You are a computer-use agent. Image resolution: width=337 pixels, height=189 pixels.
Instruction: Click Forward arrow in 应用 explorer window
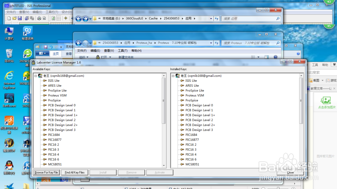coord(85,19)
